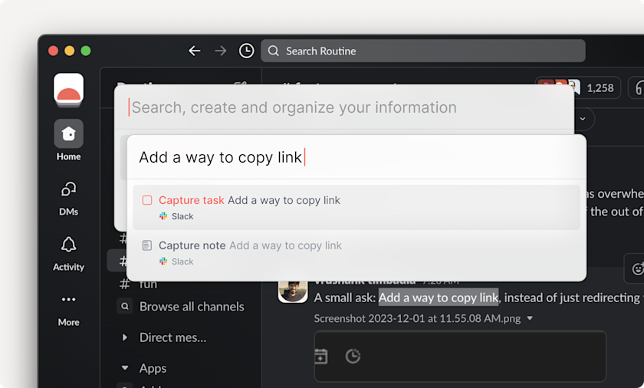Click the chevron dropdown below member count
Screen dimensions: 644x388
(583, 119)
